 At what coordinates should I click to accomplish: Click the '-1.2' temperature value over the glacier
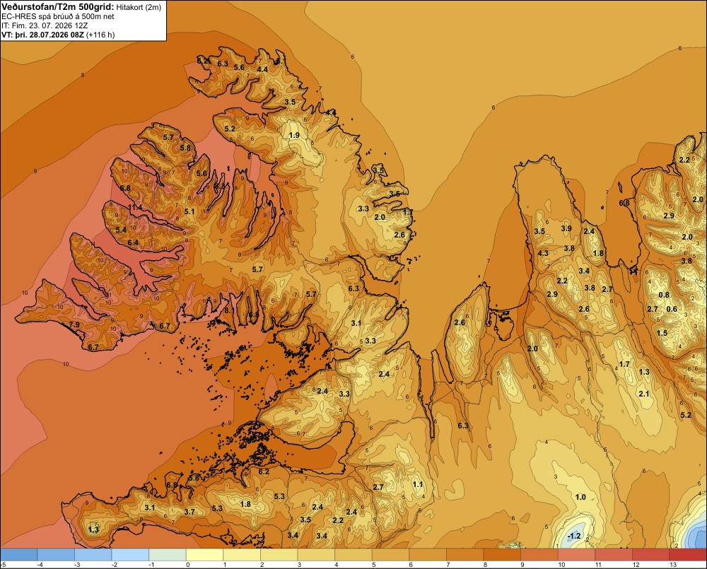coord(574,536)
